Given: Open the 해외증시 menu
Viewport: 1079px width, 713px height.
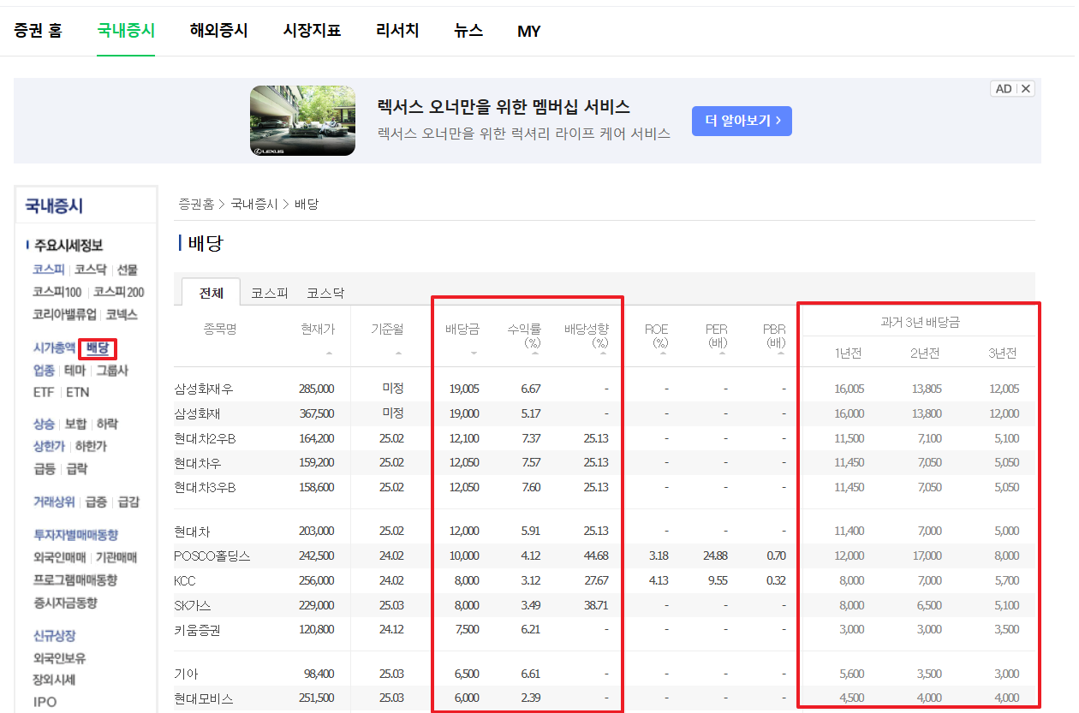Looking at the screenshot, I should (x=218, y=30).
